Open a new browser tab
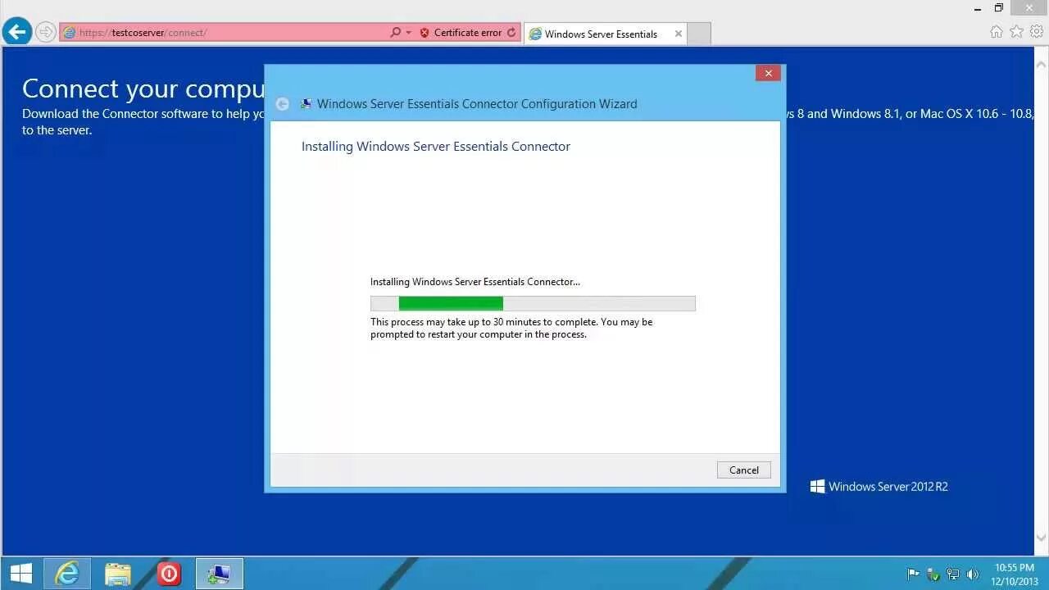 (699, 34)
